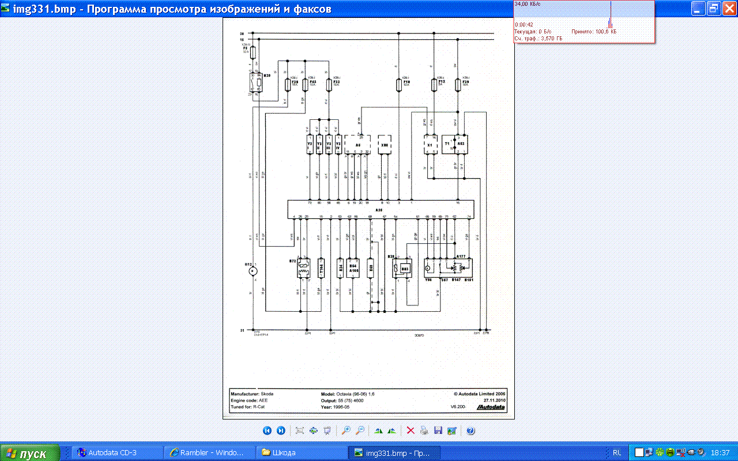This screenshot has height=461, width=738.
Task: Delete the image with the red X
Action: (411, 430)
